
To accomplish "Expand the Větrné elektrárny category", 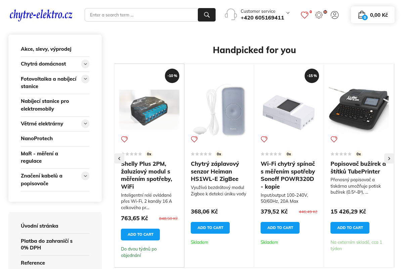I will [x=85, y=124].
